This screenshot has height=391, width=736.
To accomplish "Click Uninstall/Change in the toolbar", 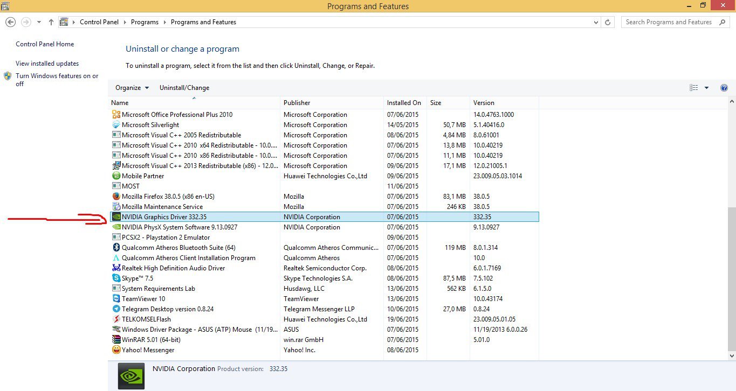I will point(184,88).
